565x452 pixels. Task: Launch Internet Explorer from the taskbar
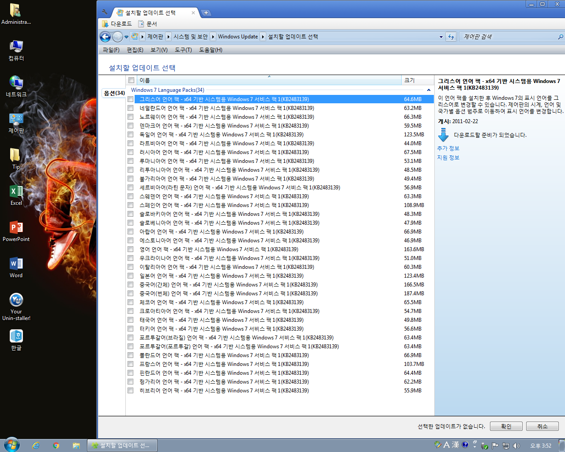click(x=36, y=445)
